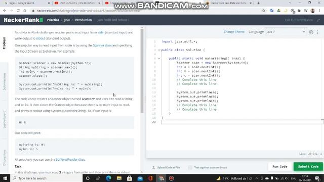
Task: Open File Explorer from taskbar
Action: coord(119,178)
